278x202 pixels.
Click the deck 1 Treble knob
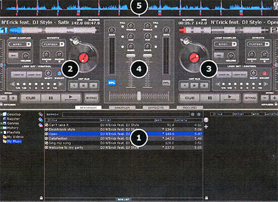[131, 26]
